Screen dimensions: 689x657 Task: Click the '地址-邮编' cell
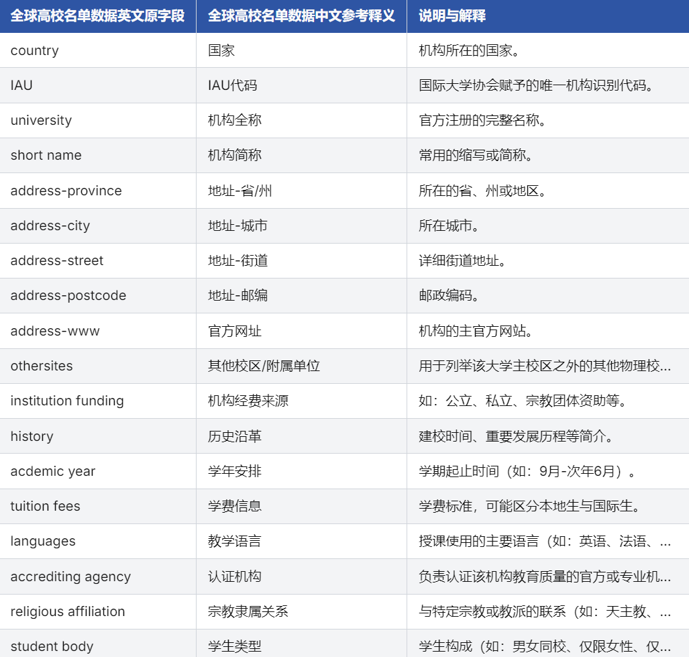[301, 295]
